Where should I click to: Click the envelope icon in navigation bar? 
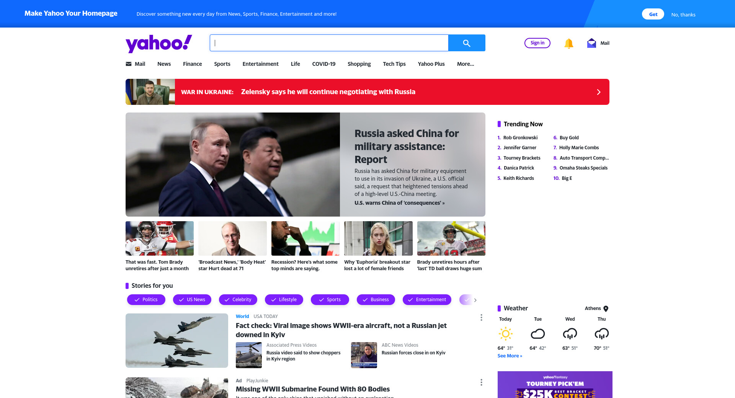click(129, 64)
